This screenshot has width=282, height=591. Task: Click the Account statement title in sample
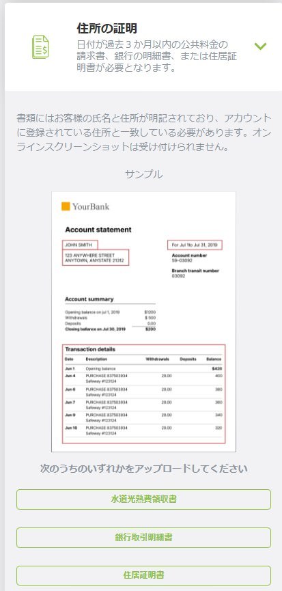[x=98, y=230]
